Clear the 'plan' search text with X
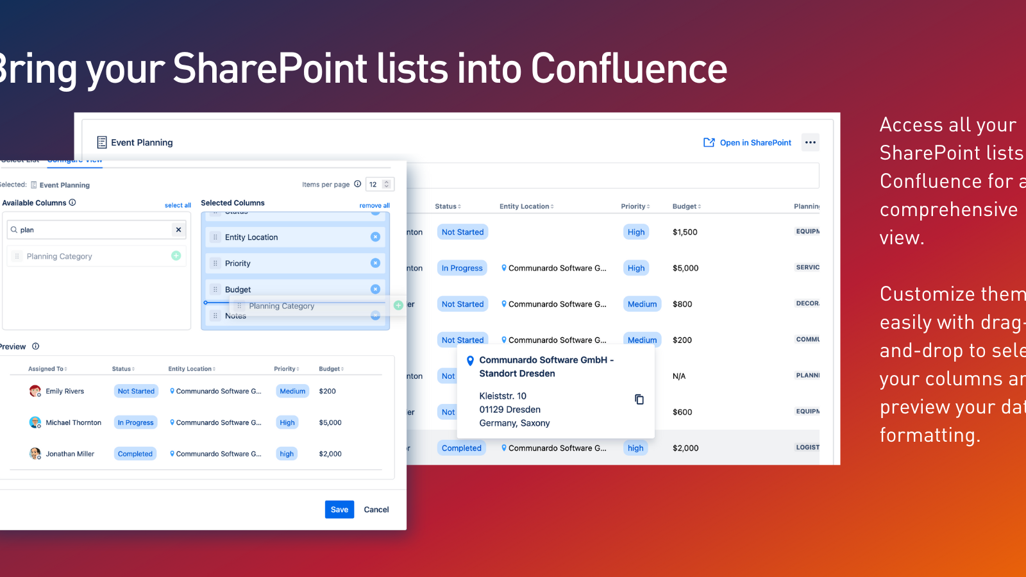The image size is (1026, 577). click(x=178, y=230)
